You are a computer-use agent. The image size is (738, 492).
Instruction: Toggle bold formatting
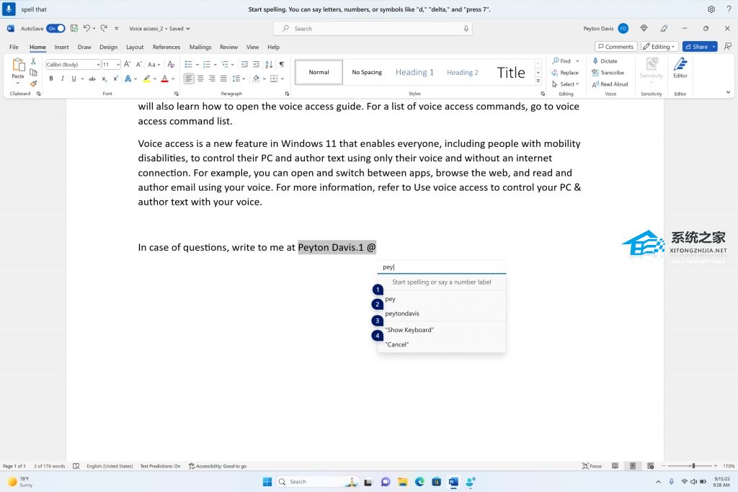51,78
